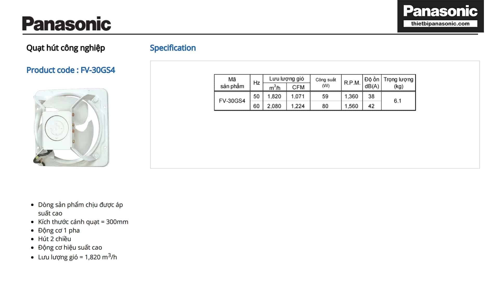The width and height of the screenshot is (499, 281).
Task: Click the 'Lưu lượng gió' table header
Action: [286, 79]
